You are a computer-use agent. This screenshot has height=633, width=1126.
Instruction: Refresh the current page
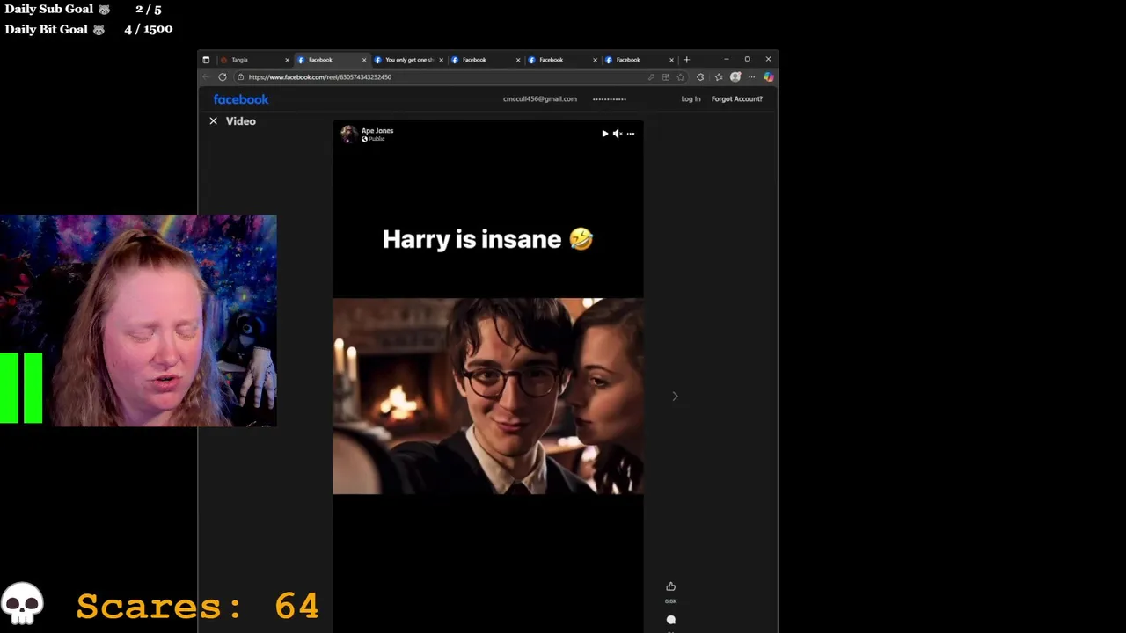223,77
